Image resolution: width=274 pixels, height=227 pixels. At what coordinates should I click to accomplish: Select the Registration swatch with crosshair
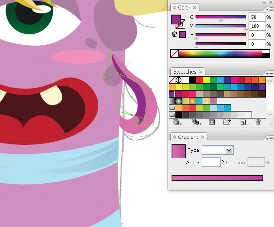click(x=178, y=80)
